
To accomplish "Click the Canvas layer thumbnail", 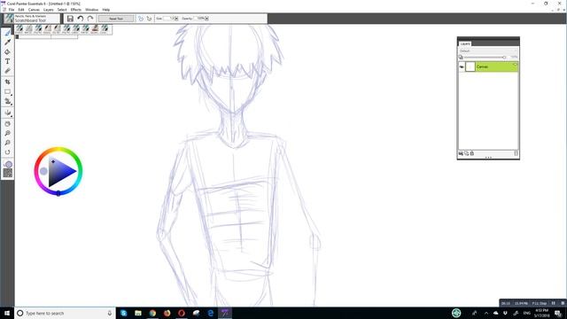I will (470, 66).
